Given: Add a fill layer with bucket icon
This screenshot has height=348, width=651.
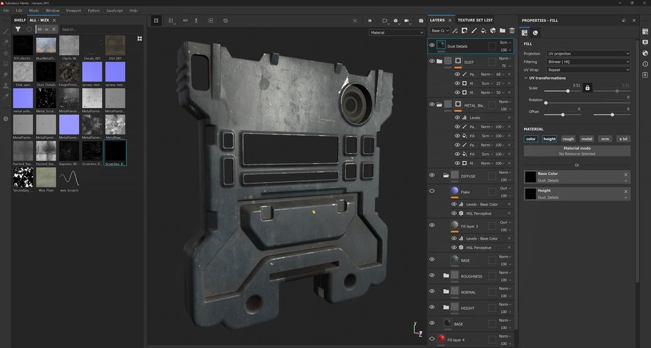Looking at the screenshot, I should pos(484,30).
